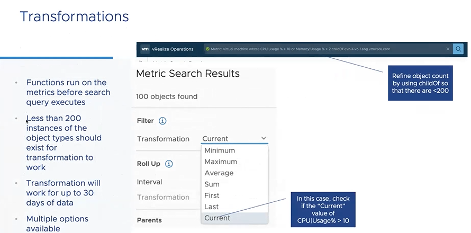Select Current in the dropdown list
Image resolution: width=471 pixels, height=233 pixels.
217,218
